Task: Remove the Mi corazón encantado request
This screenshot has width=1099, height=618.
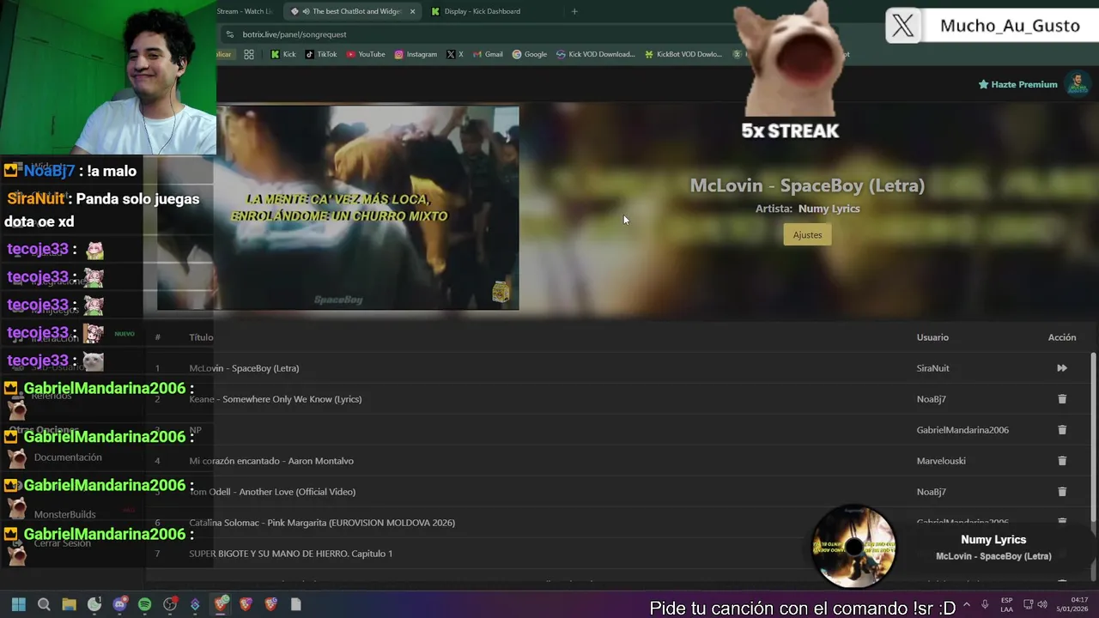Action: 1062,461
